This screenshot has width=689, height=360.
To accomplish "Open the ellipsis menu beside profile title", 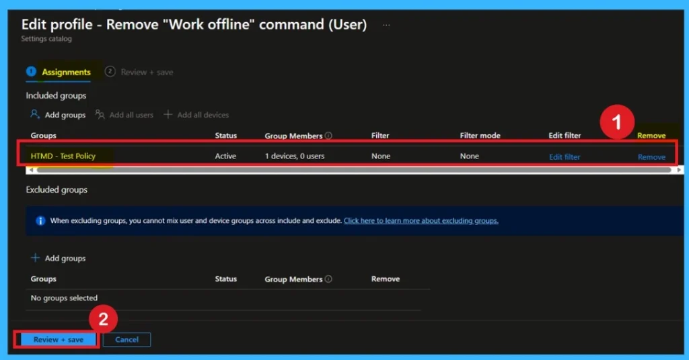I will pos(386,26).
